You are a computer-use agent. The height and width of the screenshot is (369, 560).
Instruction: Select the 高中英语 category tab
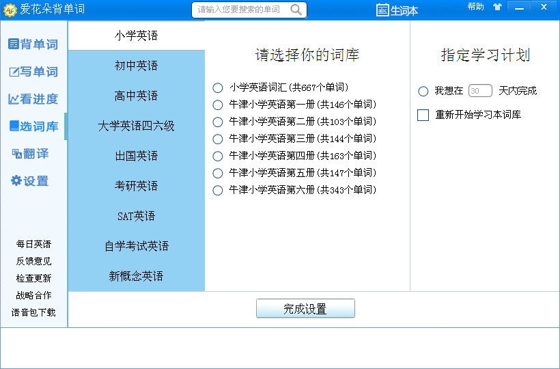pyautogui.click(x=136, y=96)
